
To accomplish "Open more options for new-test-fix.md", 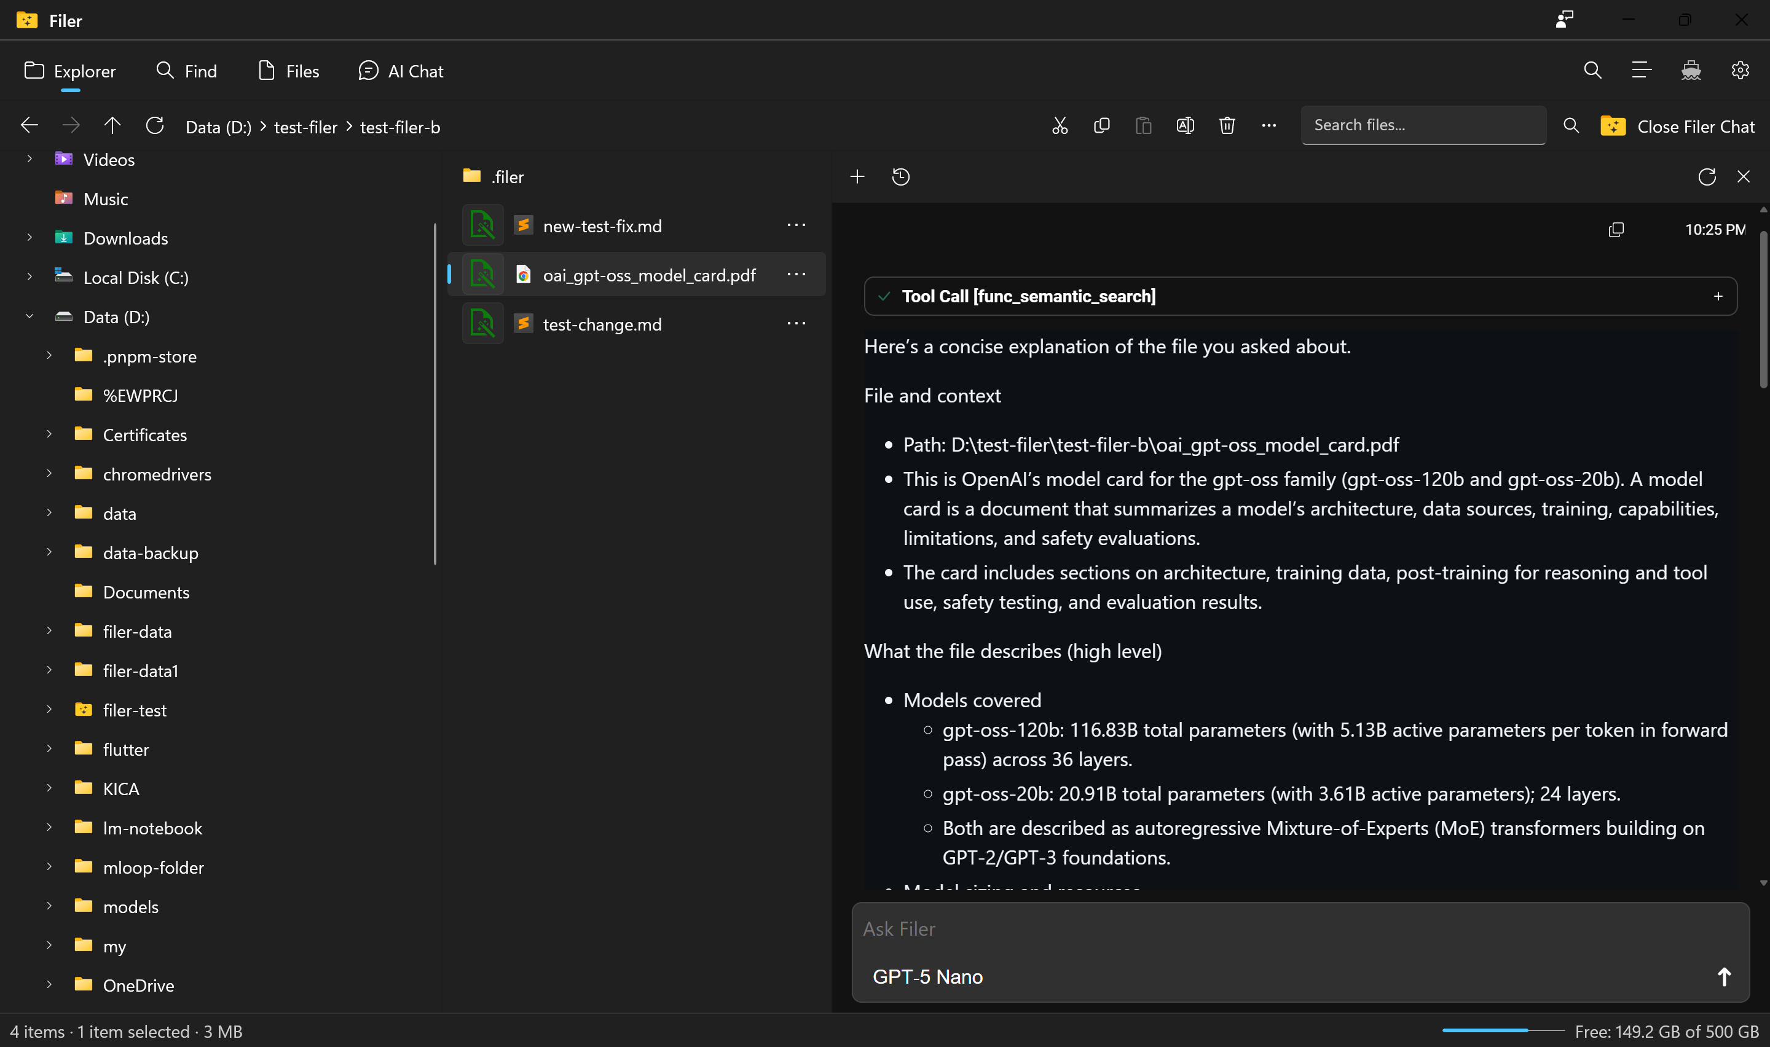I will click(796, 225).
